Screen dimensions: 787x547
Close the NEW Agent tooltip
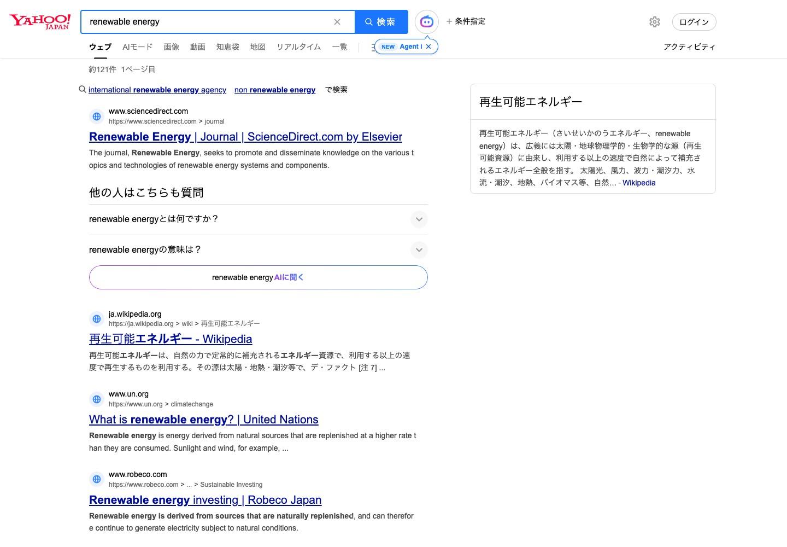pyautogui.click(x=429, y=46)
